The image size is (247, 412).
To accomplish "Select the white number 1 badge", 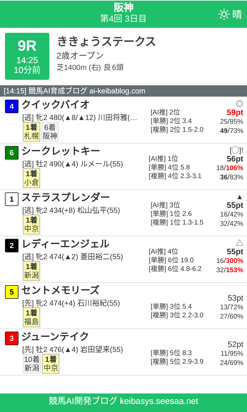I will tap(11, 199).
